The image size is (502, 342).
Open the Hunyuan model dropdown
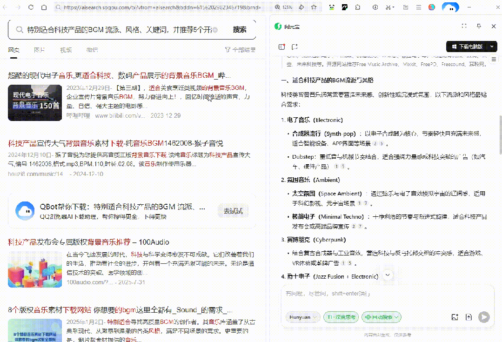302,317
